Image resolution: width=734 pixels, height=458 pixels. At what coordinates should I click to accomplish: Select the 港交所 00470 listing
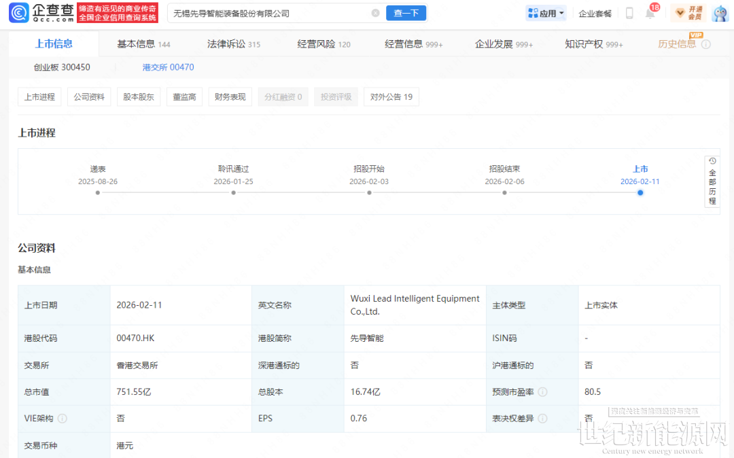tap(168, 67)
